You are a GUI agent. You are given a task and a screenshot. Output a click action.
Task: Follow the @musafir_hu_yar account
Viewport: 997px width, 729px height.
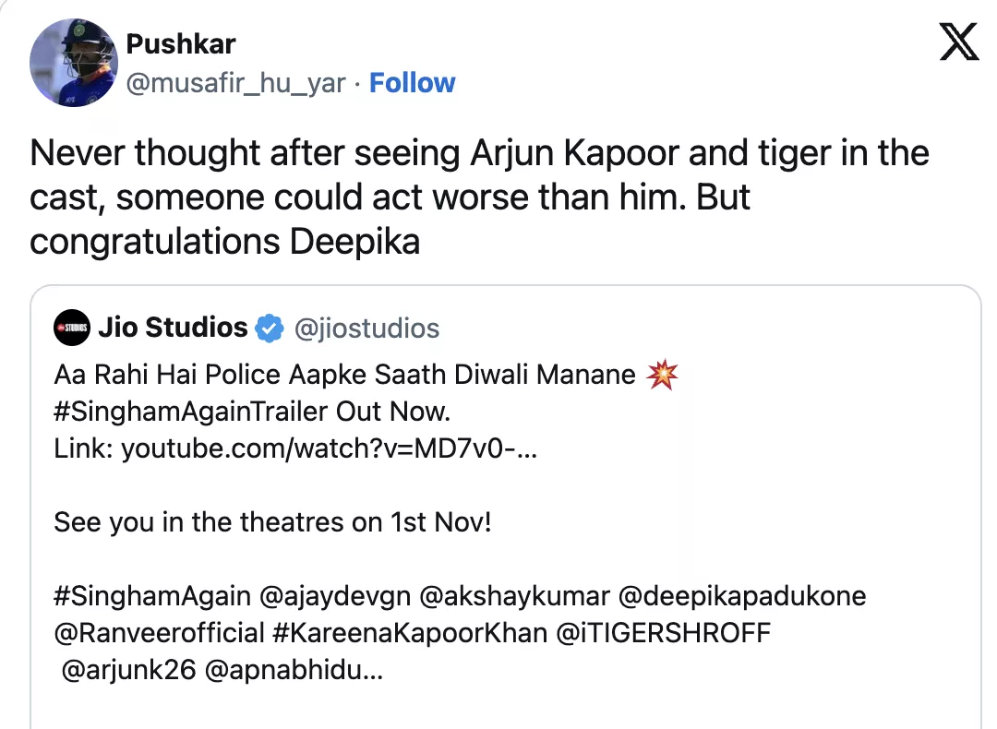coord(412,83)
